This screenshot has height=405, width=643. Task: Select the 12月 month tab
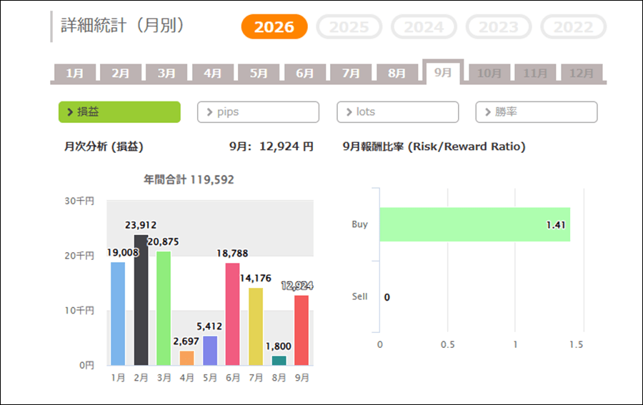click(582, 73)
